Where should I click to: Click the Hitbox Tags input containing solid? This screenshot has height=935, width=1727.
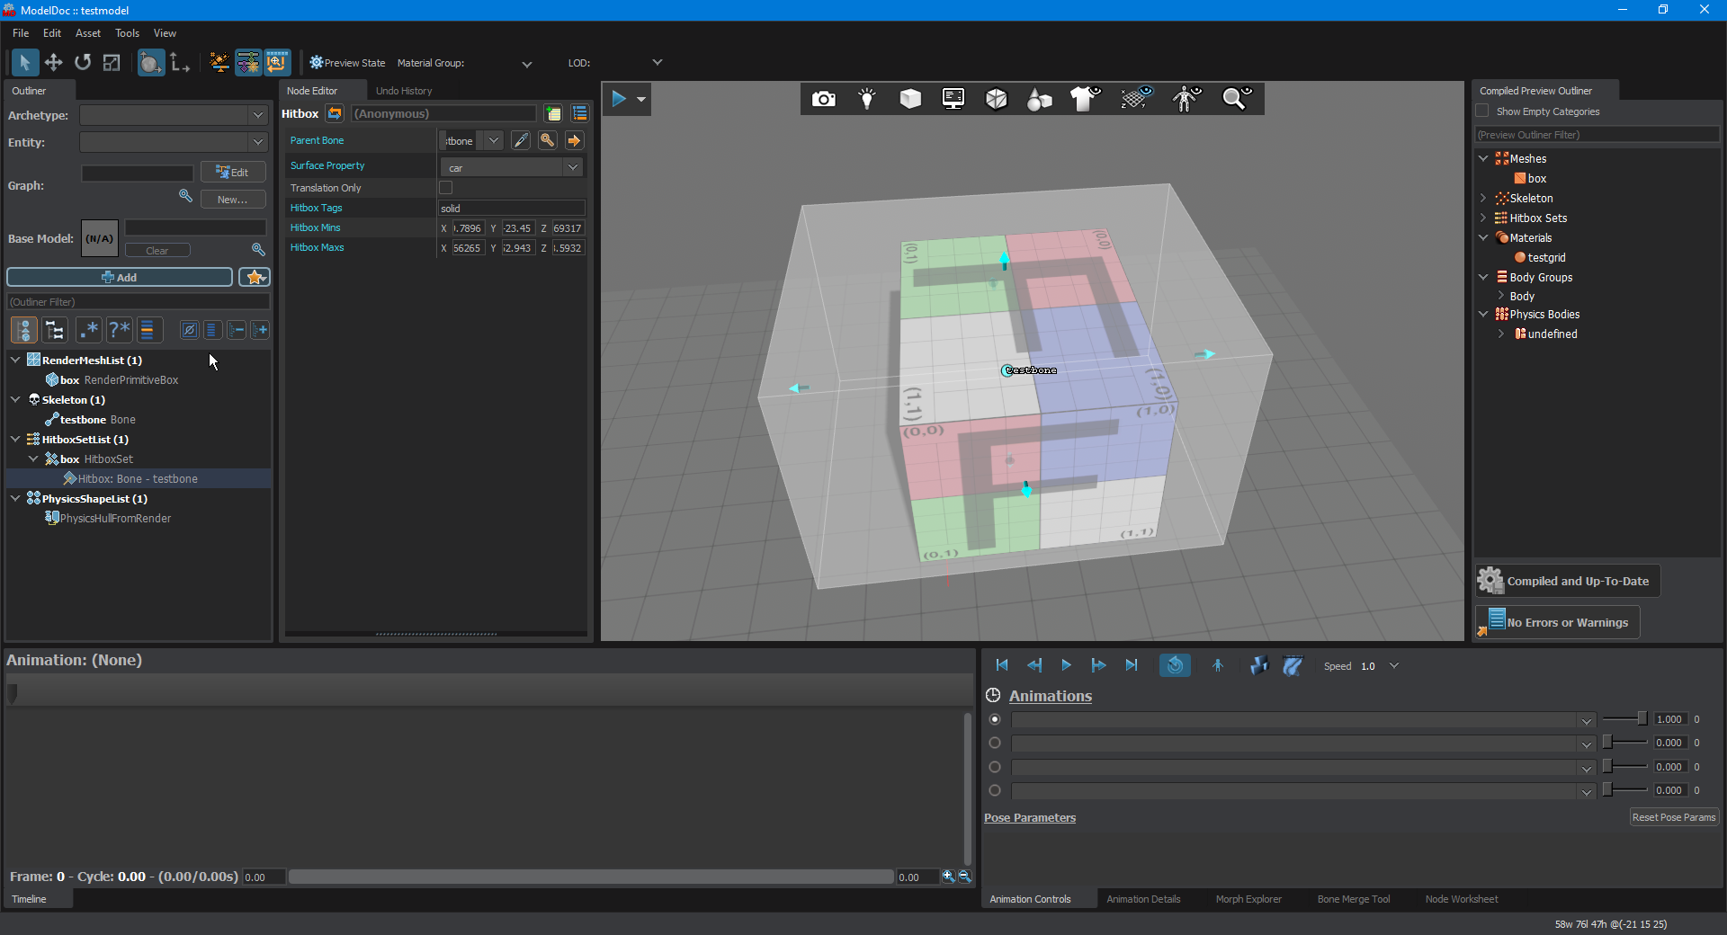510,208
